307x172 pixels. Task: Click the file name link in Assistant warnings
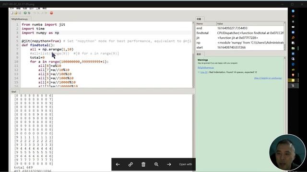(x=206, y=68)
